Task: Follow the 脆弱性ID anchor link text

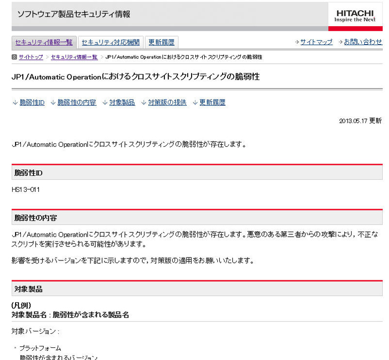Action: coord(32,103)
